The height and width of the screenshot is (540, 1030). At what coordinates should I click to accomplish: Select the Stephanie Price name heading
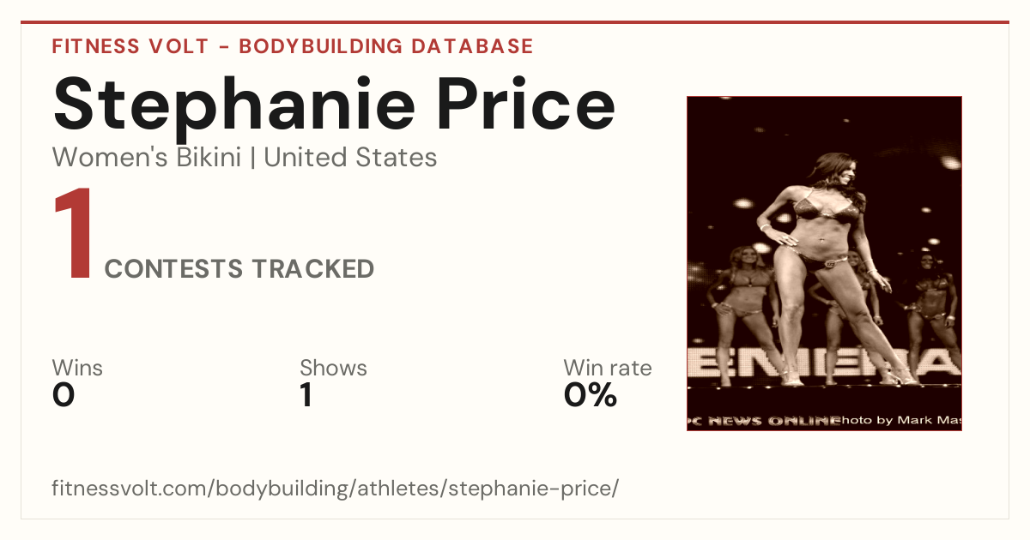[x=334, y=103]
